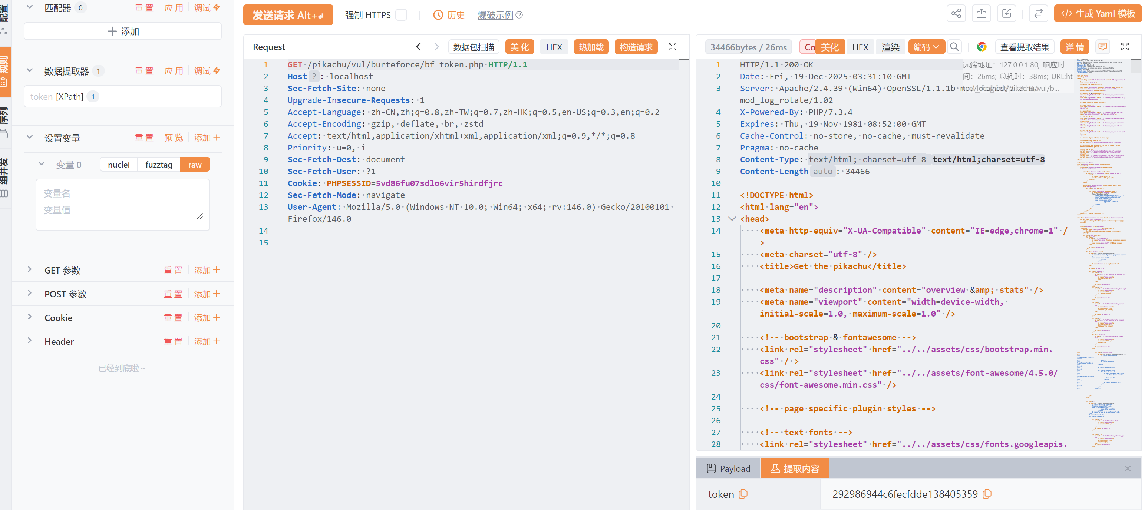
Task: Enable the 强制 HTTPS checkbox
Action: coord(401,15)
